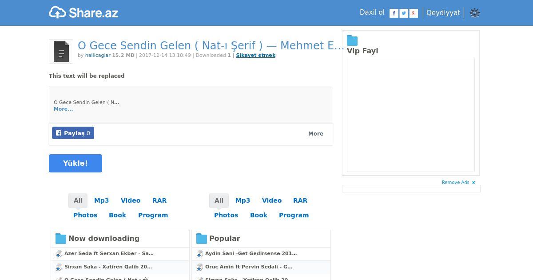This screenshot has height=280, width=533.
Task: Select Photos tab in Now downloading filters
Action: pos(85,215)
